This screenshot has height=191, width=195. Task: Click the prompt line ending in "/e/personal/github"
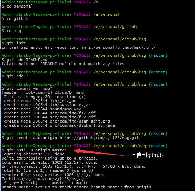[x=69, y=27]
